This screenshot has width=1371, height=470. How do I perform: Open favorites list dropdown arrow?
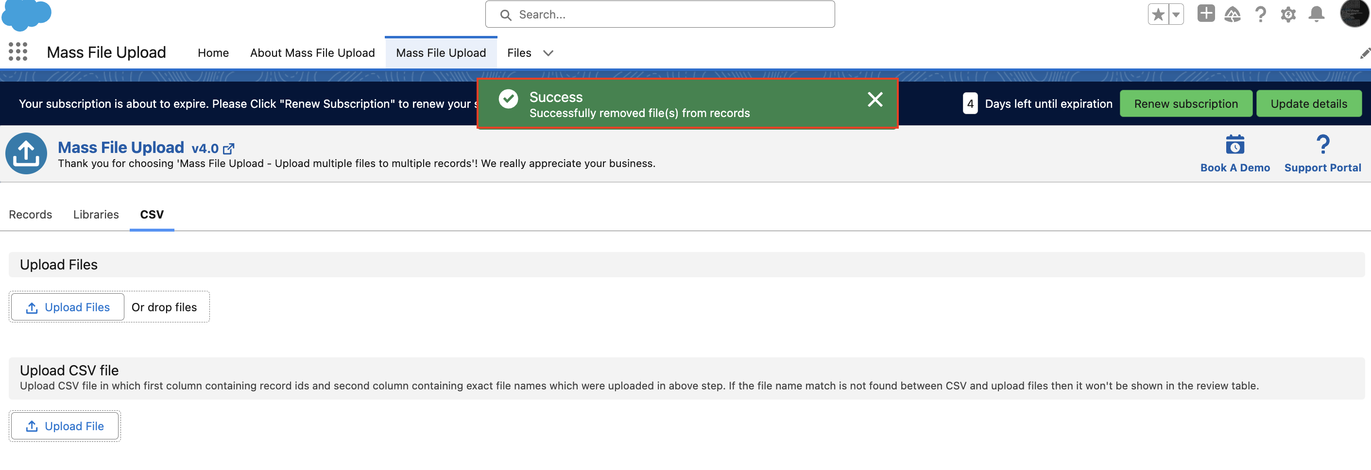point(1176,15)
